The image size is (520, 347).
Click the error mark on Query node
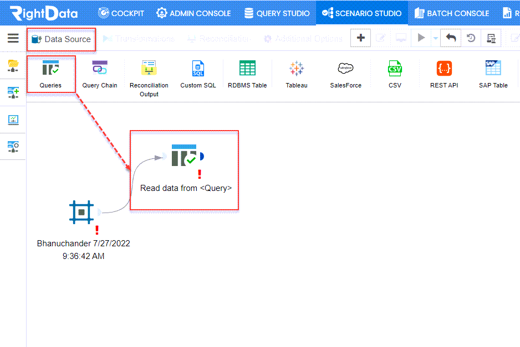pyautogui.click(x=200, y=174)
